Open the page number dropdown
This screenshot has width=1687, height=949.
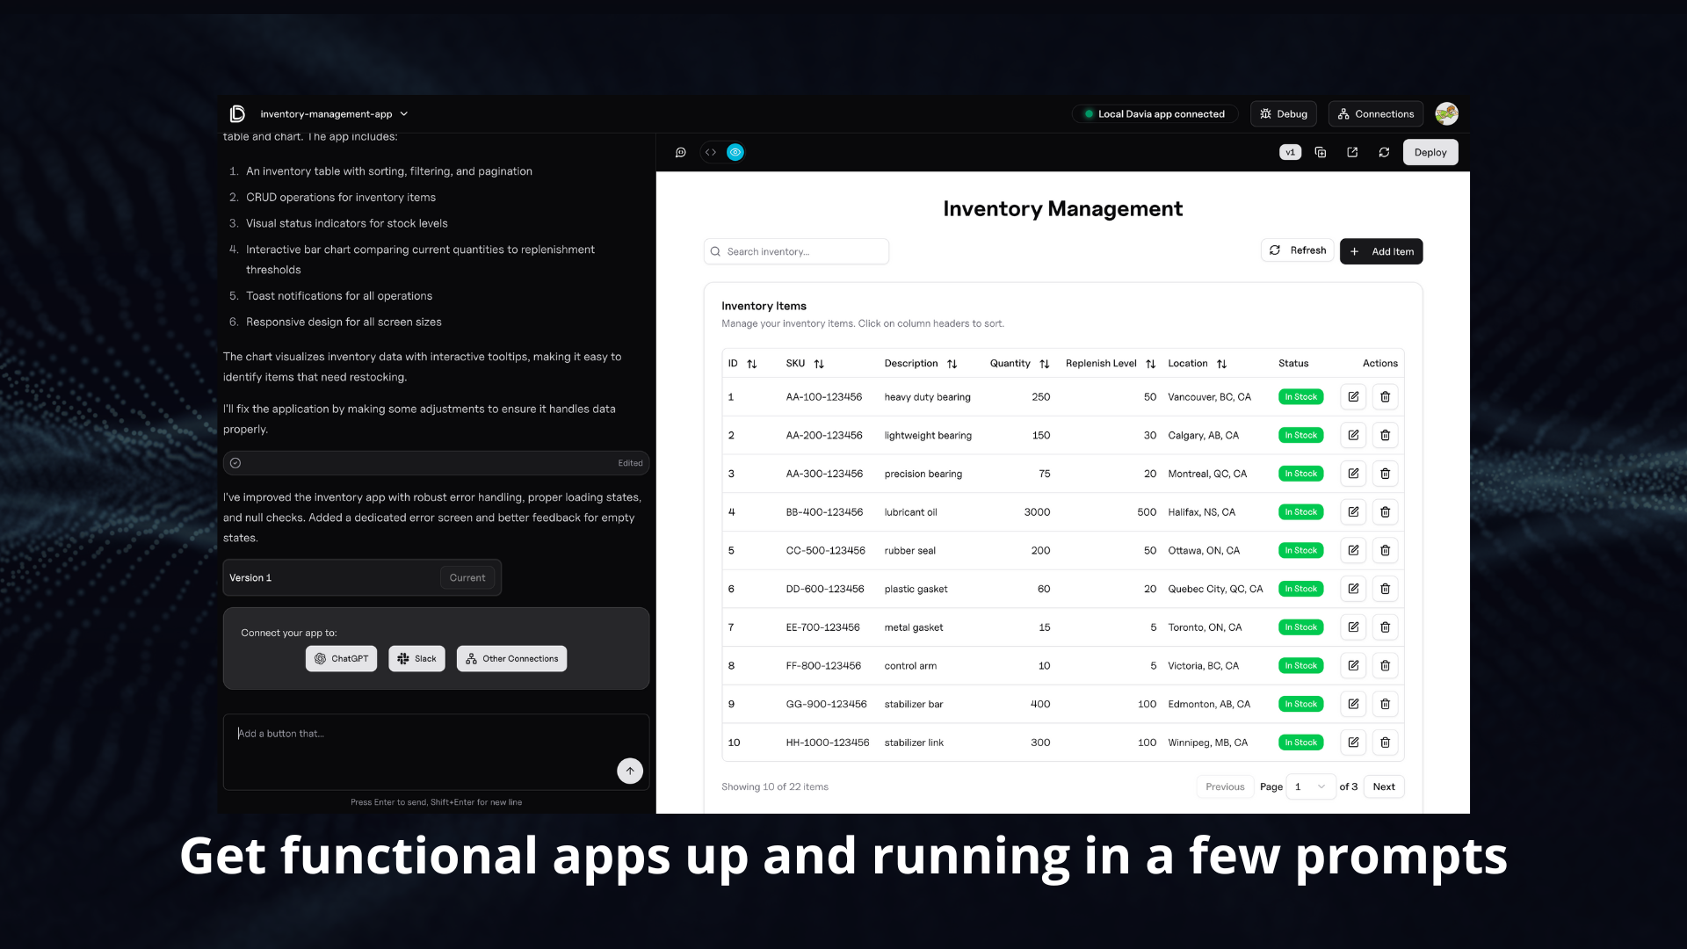[1310, 786]
